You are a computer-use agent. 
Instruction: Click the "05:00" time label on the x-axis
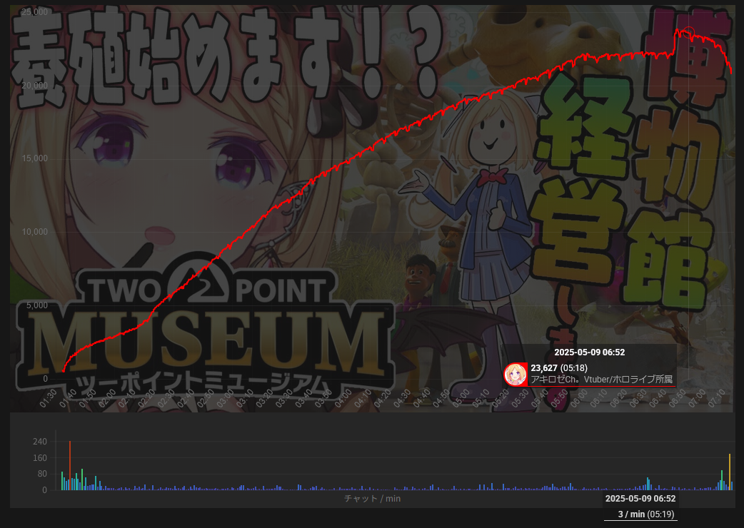pyautogui.click(x=461, y=398)
